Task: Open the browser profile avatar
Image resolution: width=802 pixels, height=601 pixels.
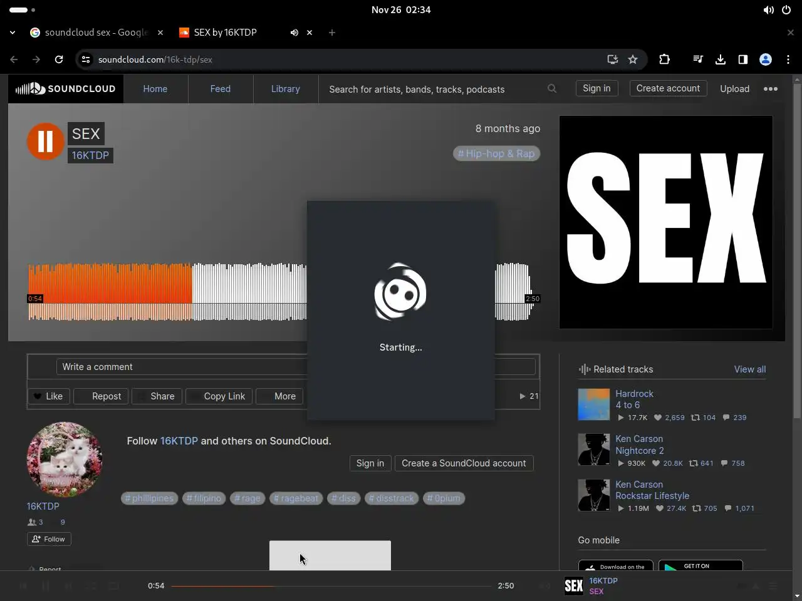Action: pyautogui.click(x=766, y=59)
